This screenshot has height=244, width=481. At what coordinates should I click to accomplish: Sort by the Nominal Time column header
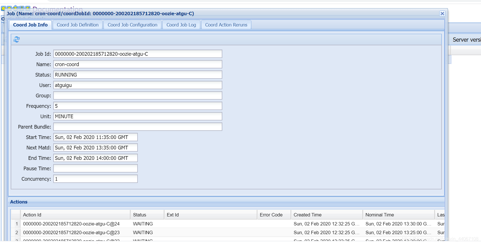click(x=398, y=215)
